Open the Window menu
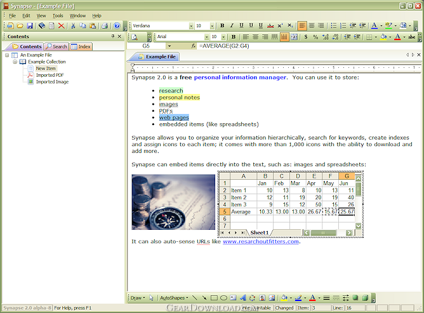This screenshot has height=313, width=424. click(x=77, y=16)
